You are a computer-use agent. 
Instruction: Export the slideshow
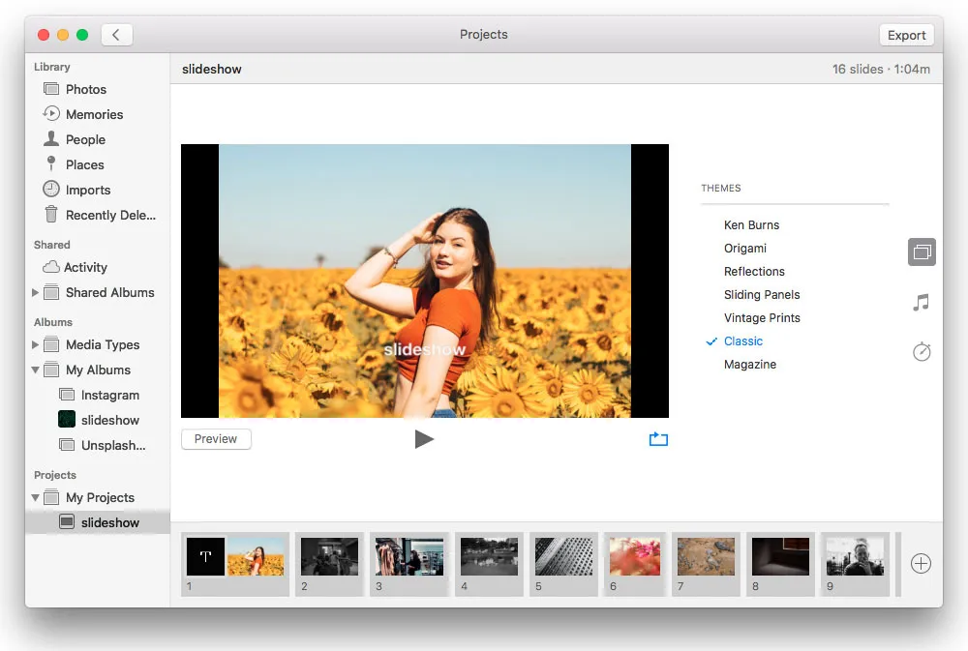906,34
